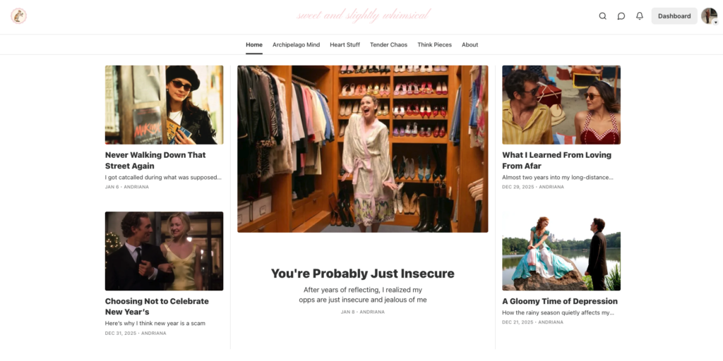
Task: Go to the Tender Chaos tab
Action: 388,45
